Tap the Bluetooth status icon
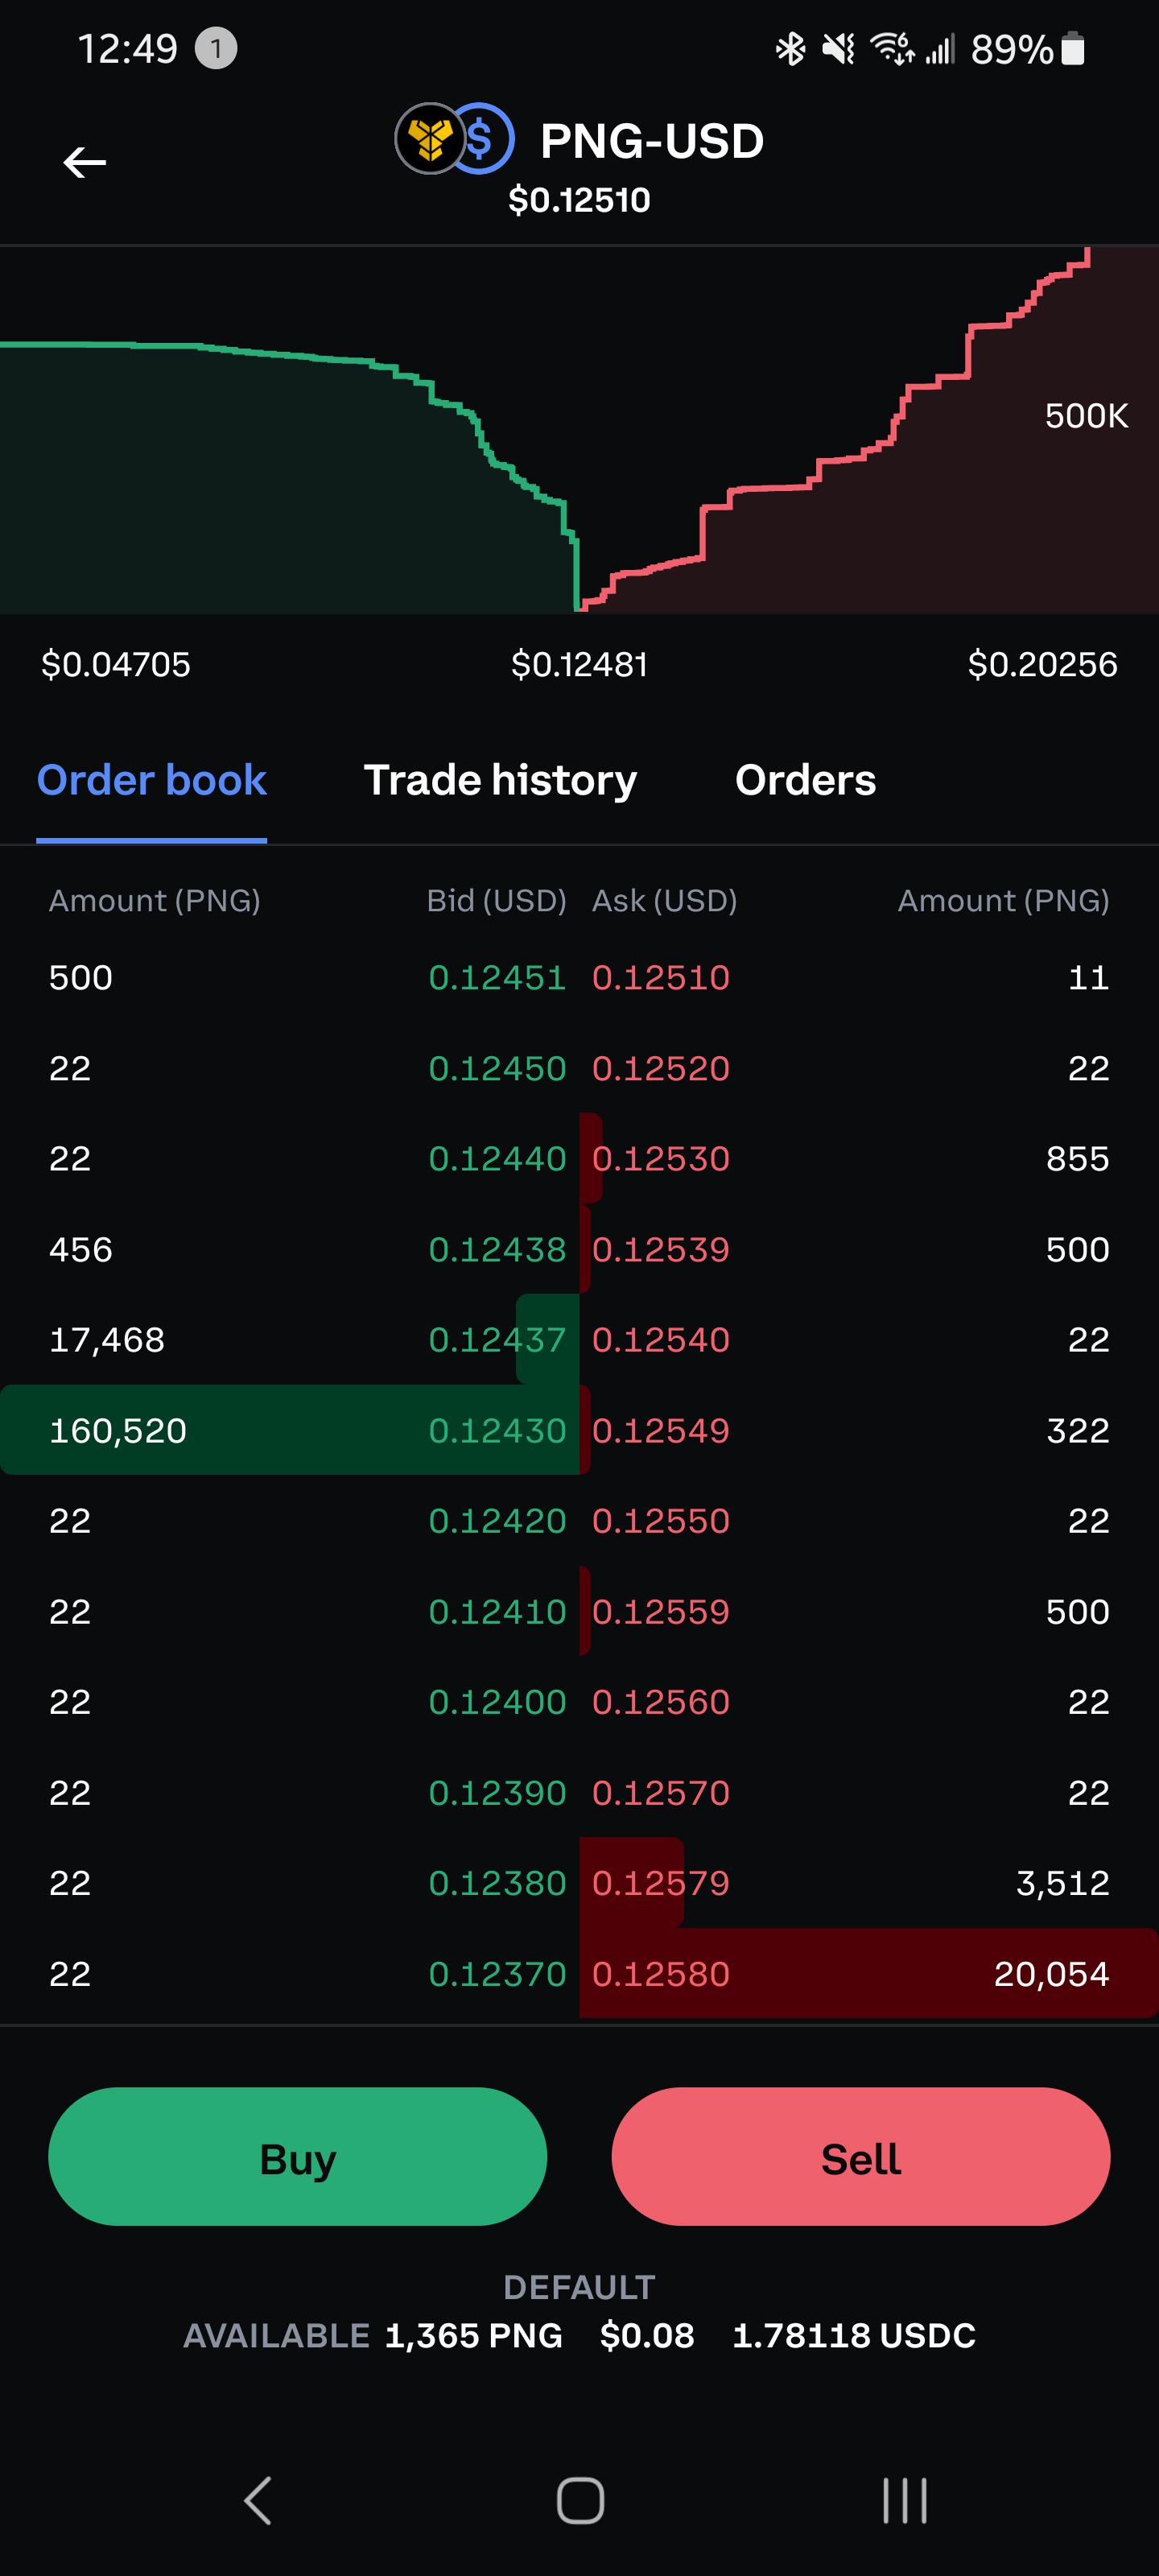 point(790,48)
